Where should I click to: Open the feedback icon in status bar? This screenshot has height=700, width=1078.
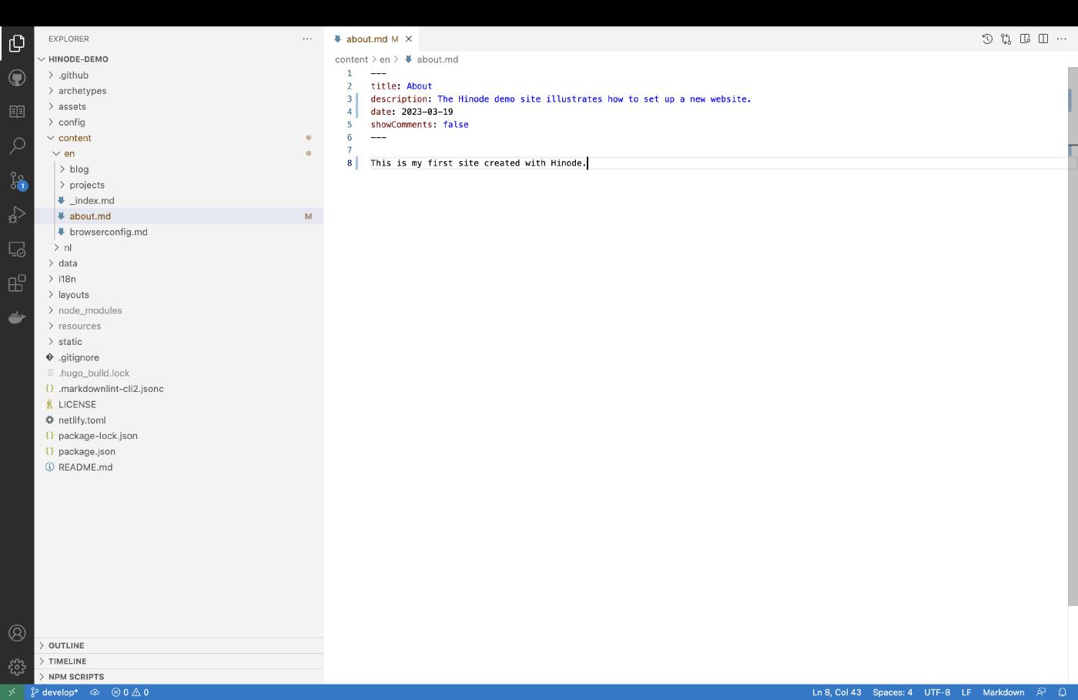[1041, 692]
